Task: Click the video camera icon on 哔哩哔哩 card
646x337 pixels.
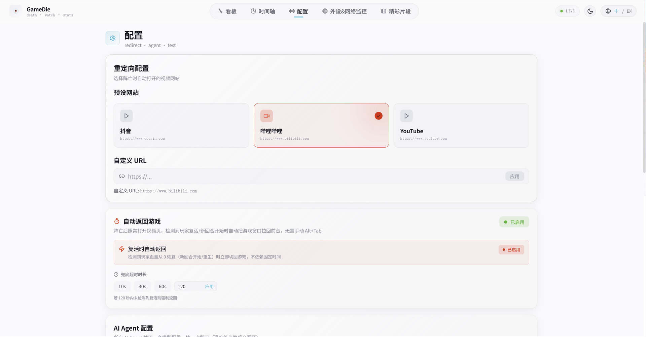Action: point(266,116)
